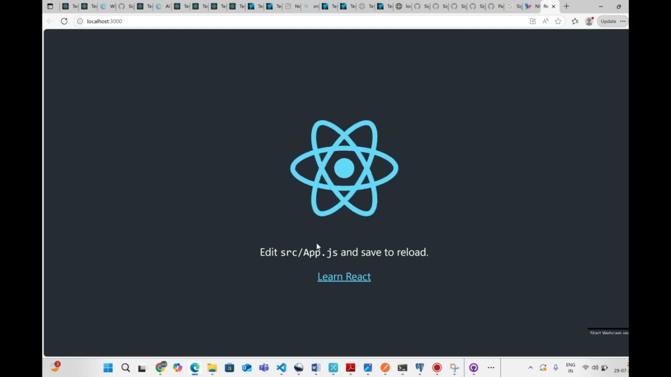Add this page to favorites with star
Screen dimensions: 671x377
tap(558, 21)
